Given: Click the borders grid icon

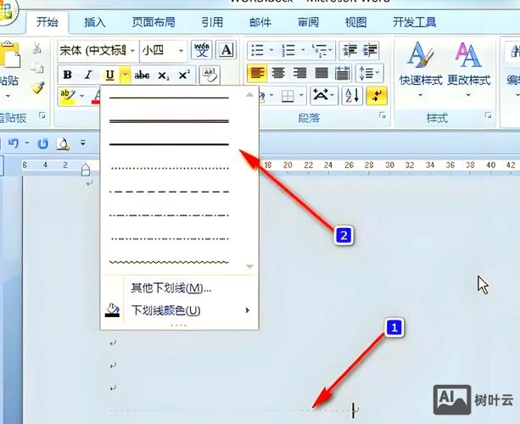Looking at the screenshot, I should pyautogui.click(x=288, y=96).
